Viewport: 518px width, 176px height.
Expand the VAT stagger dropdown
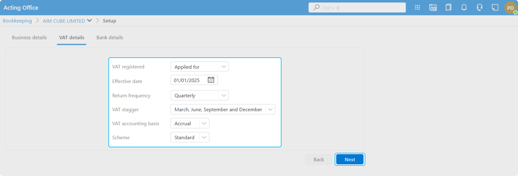270,109
